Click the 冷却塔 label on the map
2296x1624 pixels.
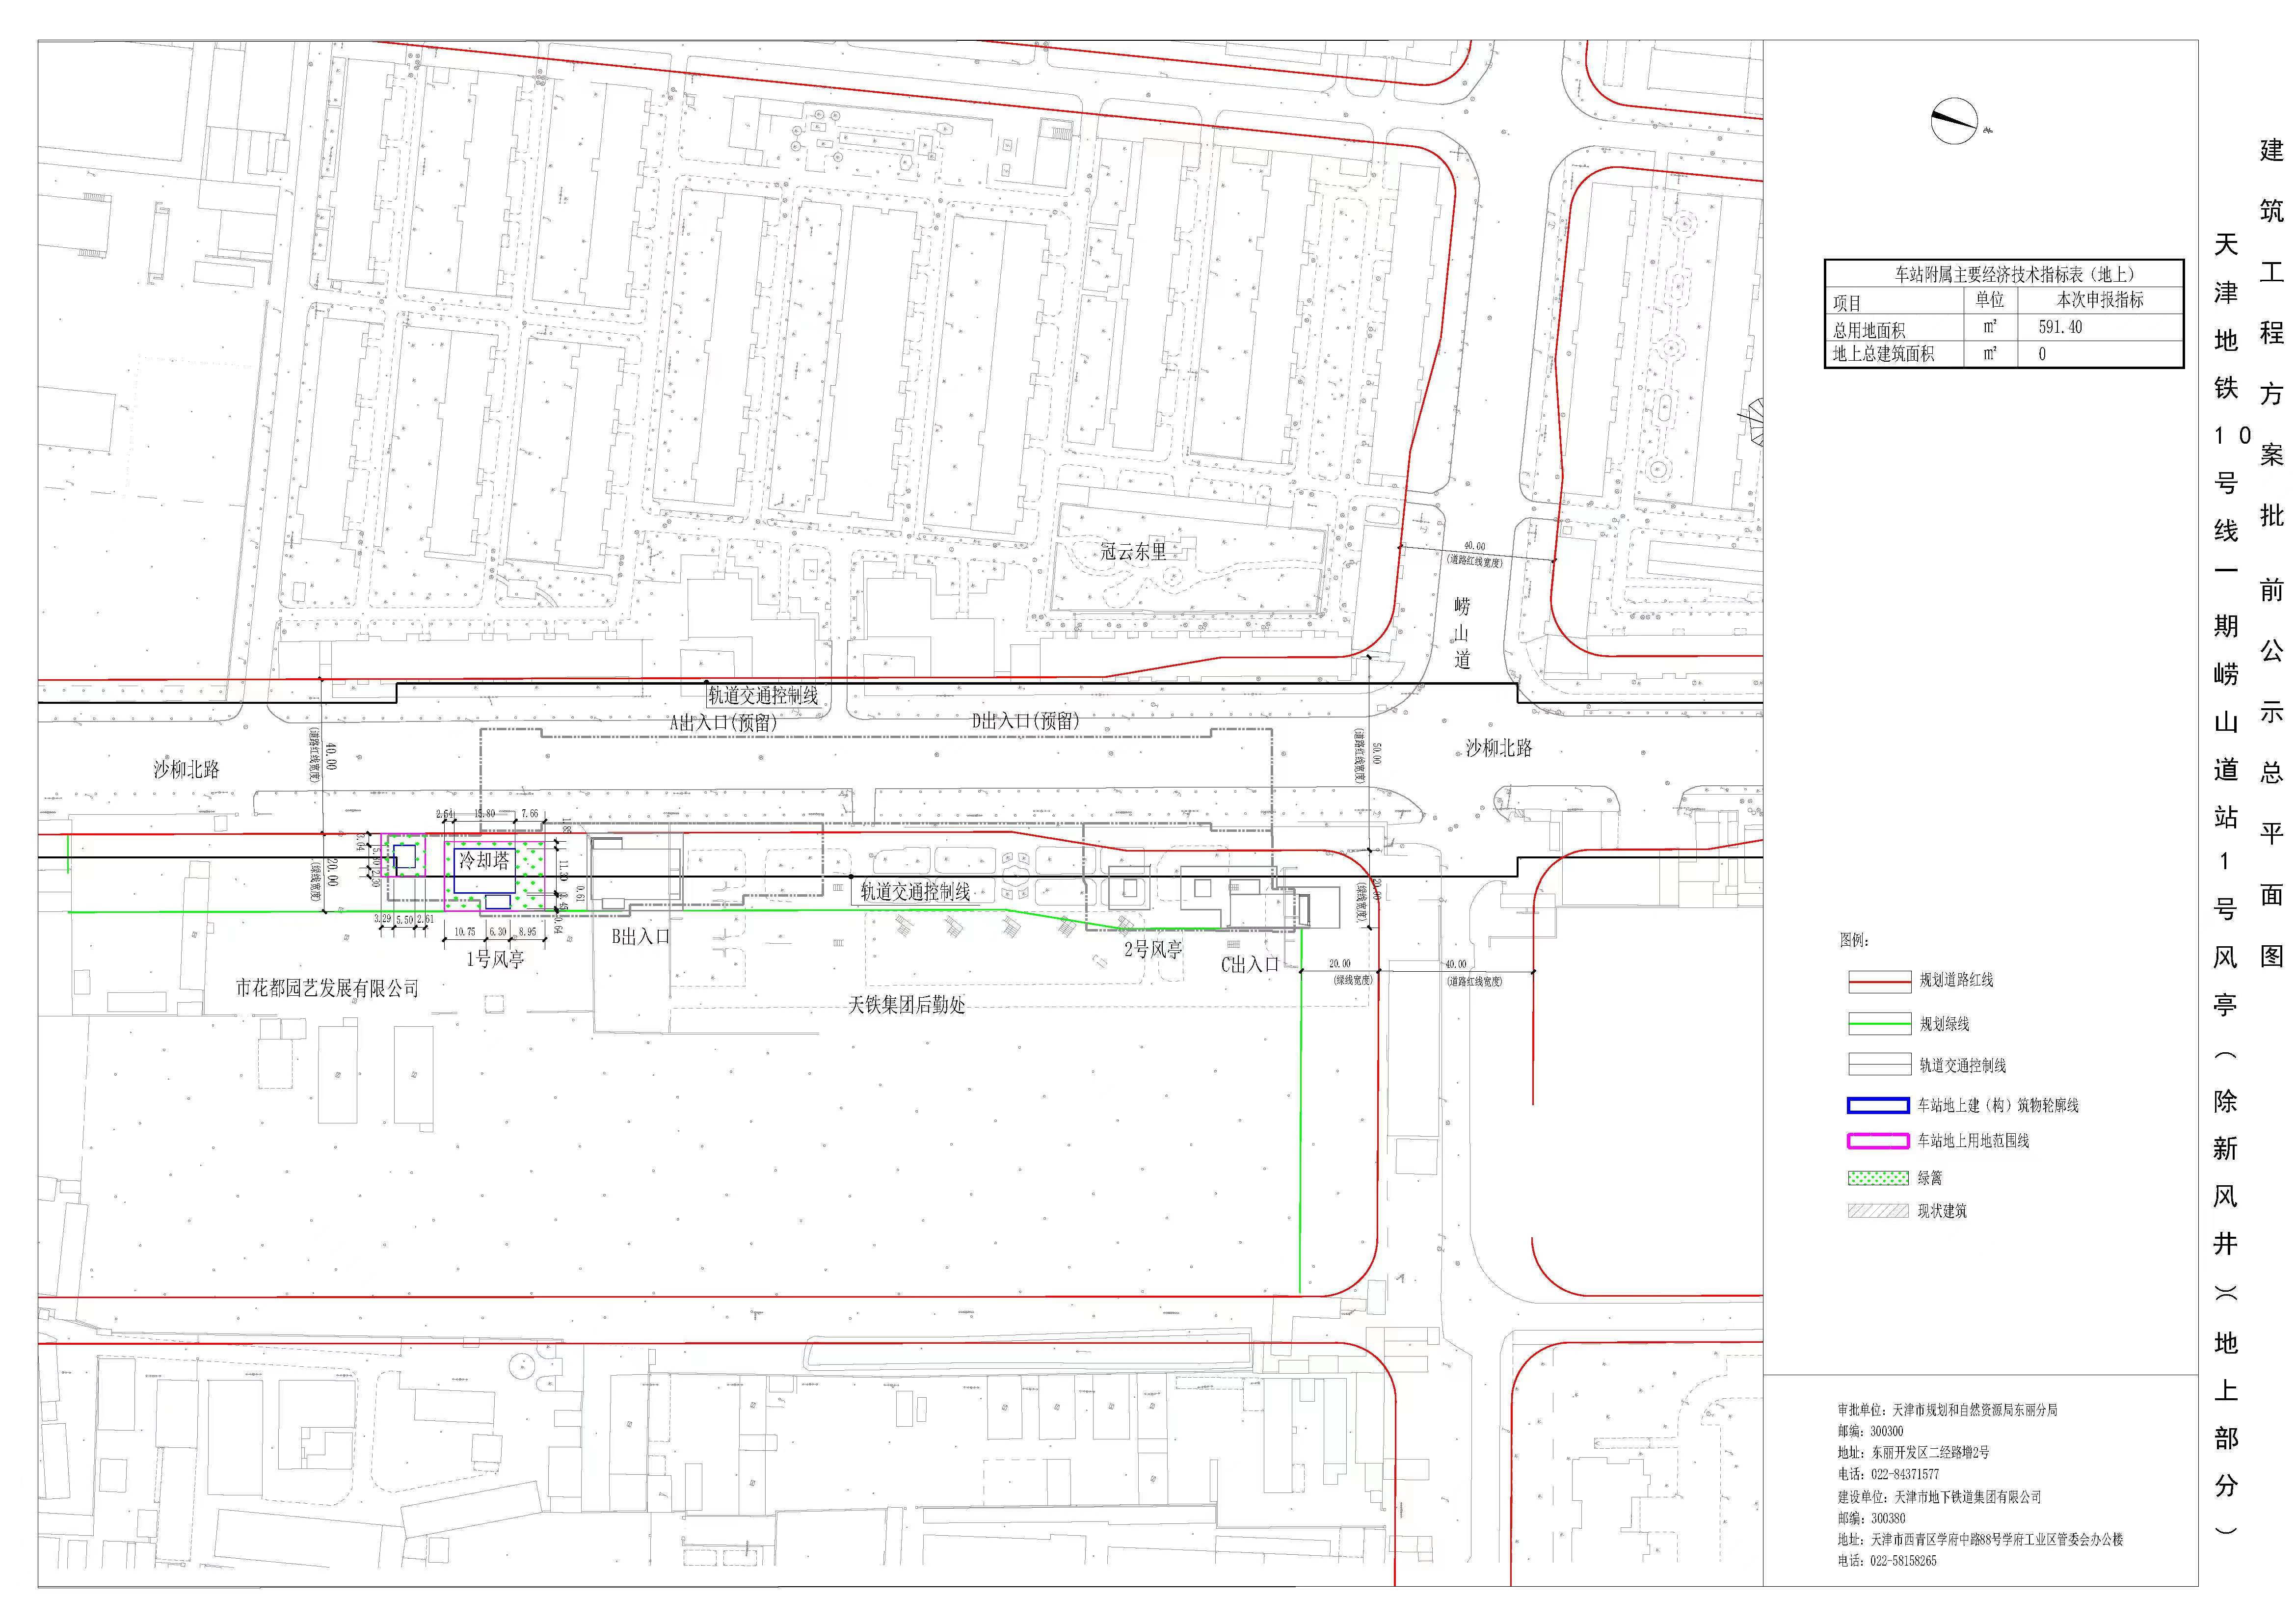(484, 860)
